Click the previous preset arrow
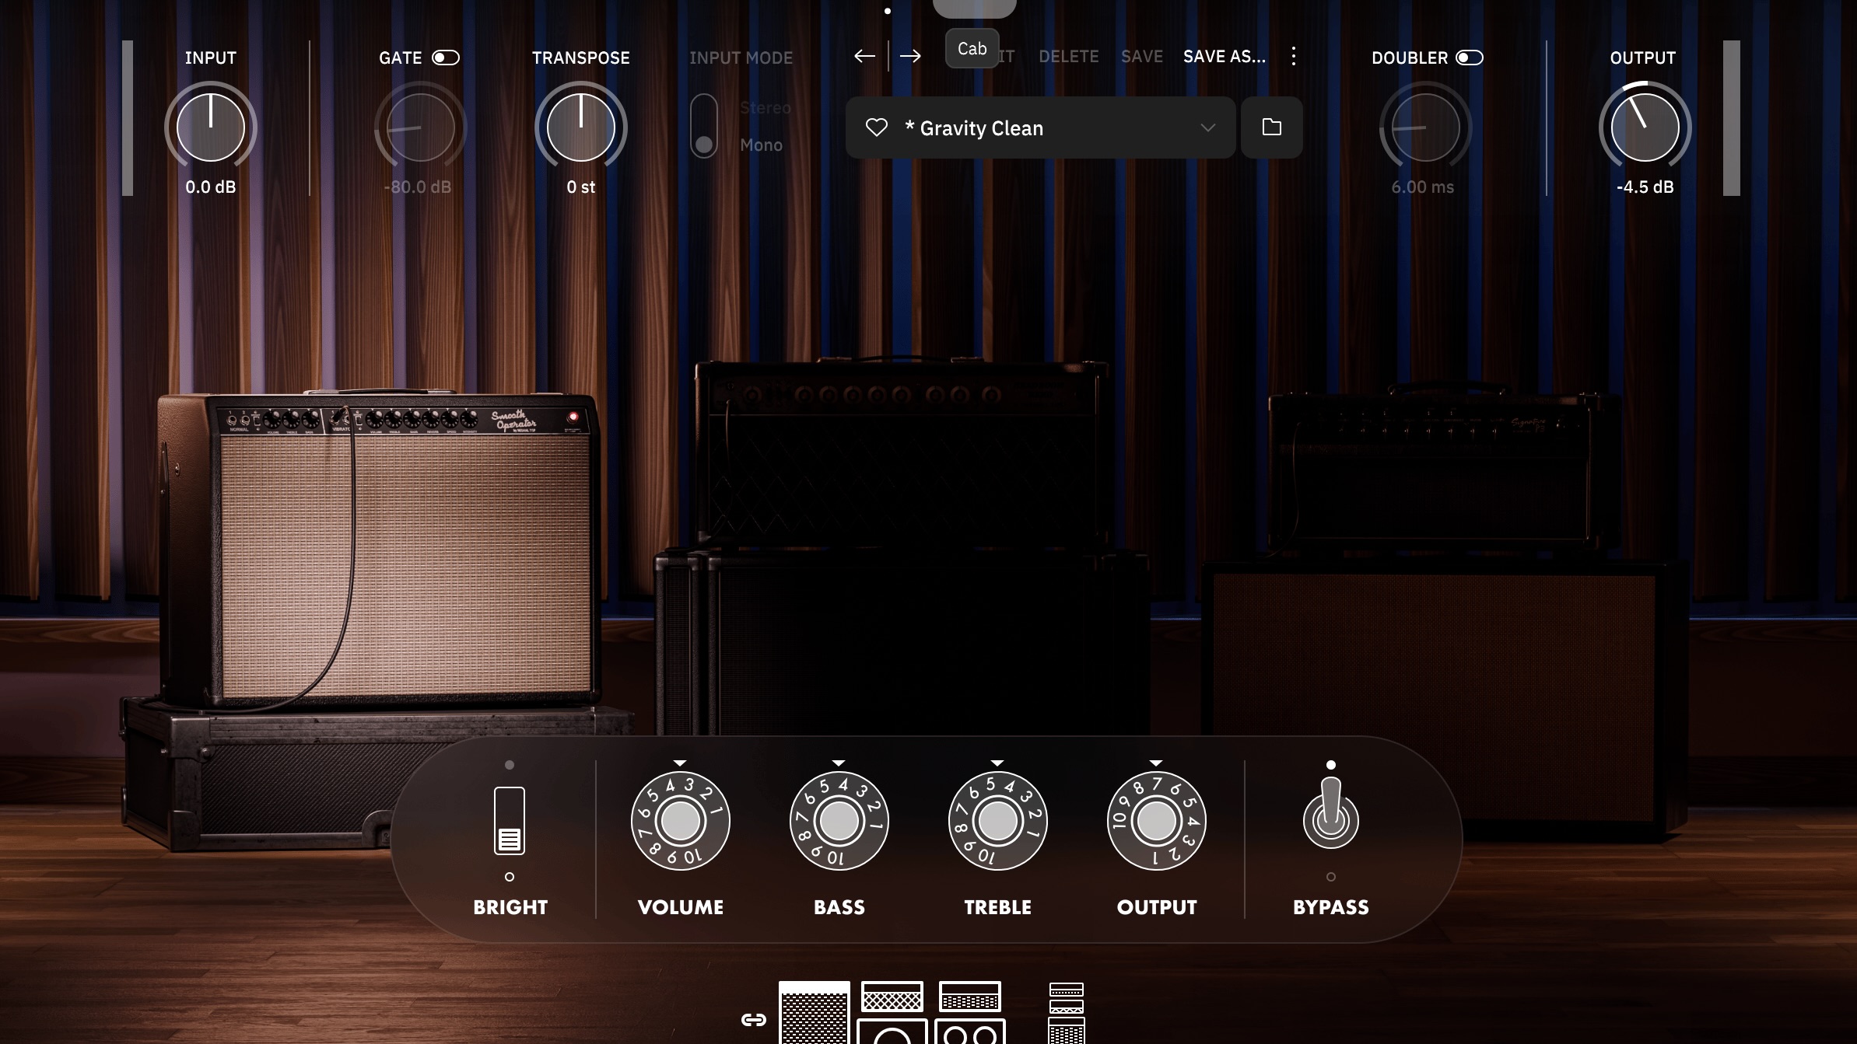The width and height of the screenshot is (1857, 1044). [x=864, y=56]
